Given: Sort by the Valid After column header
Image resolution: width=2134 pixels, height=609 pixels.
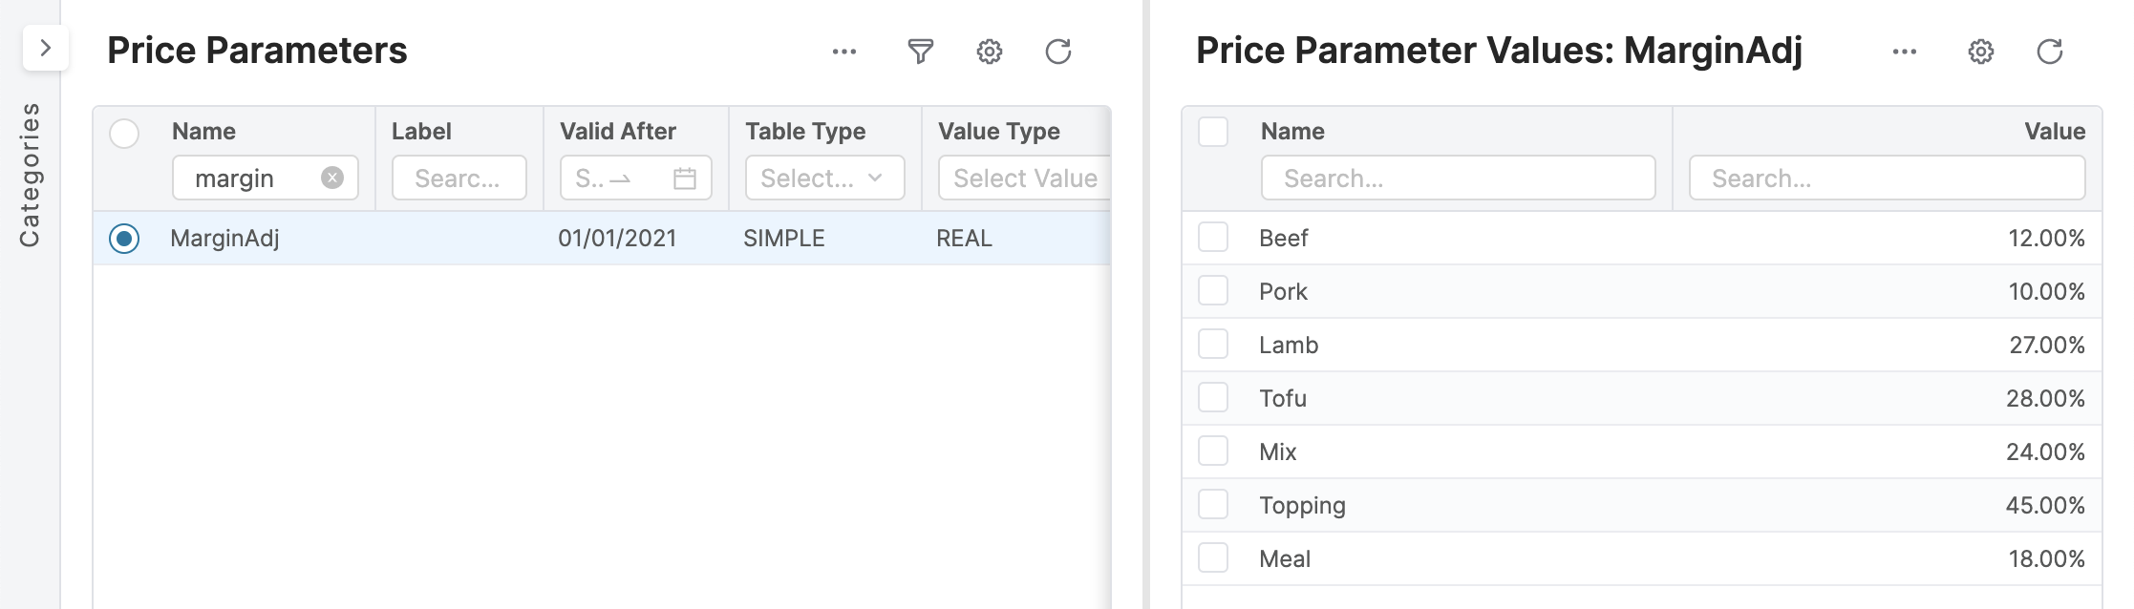Looking at the screenshot, I should [617, 132].
